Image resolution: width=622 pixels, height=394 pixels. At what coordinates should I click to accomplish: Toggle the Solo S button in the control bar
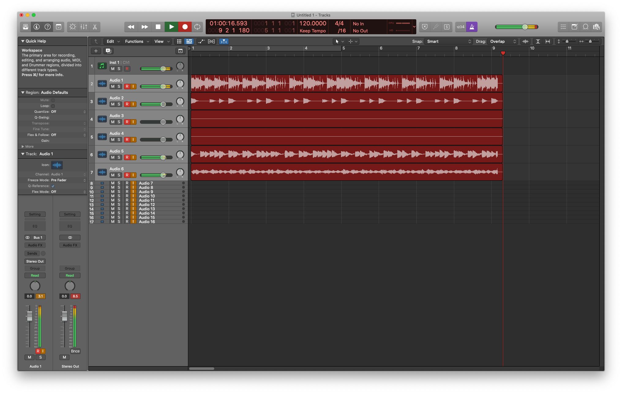447,27
